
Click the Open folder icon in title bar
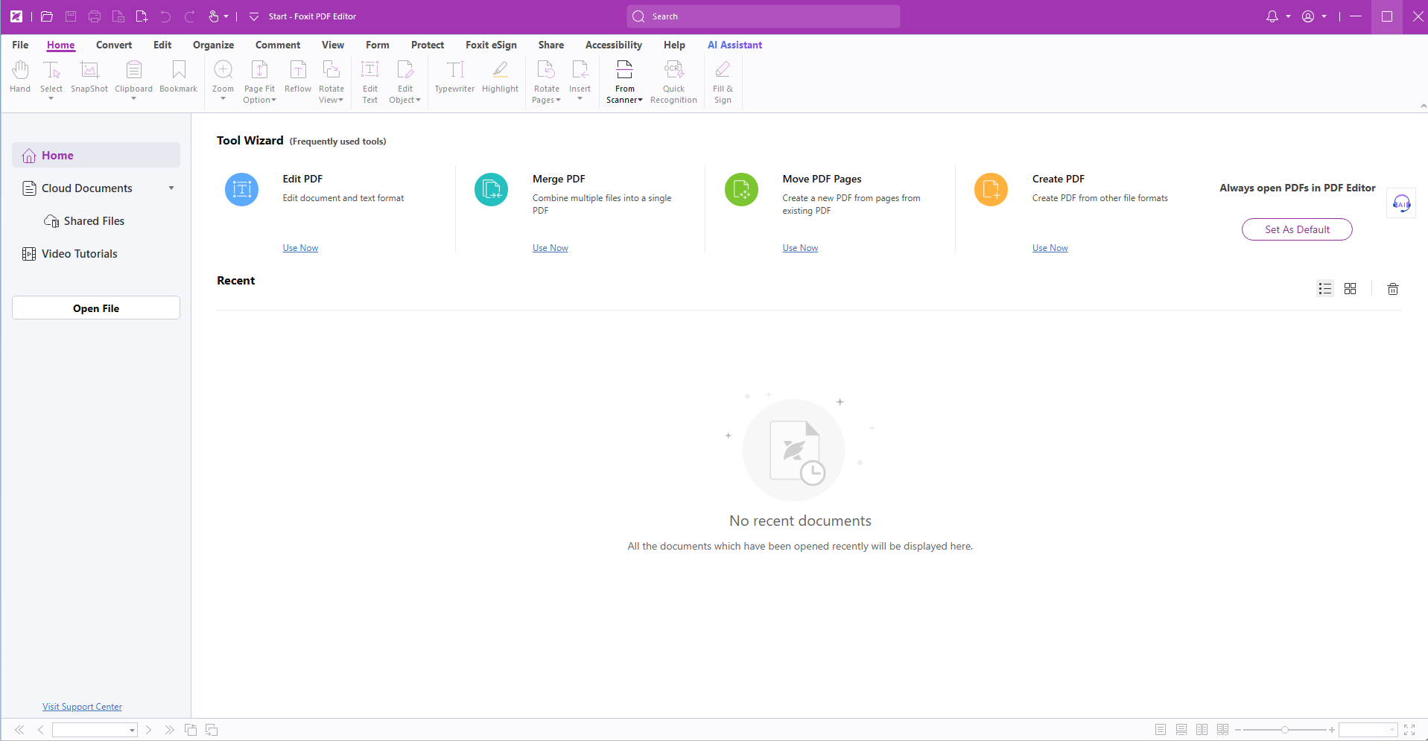[x=47, y=16]
